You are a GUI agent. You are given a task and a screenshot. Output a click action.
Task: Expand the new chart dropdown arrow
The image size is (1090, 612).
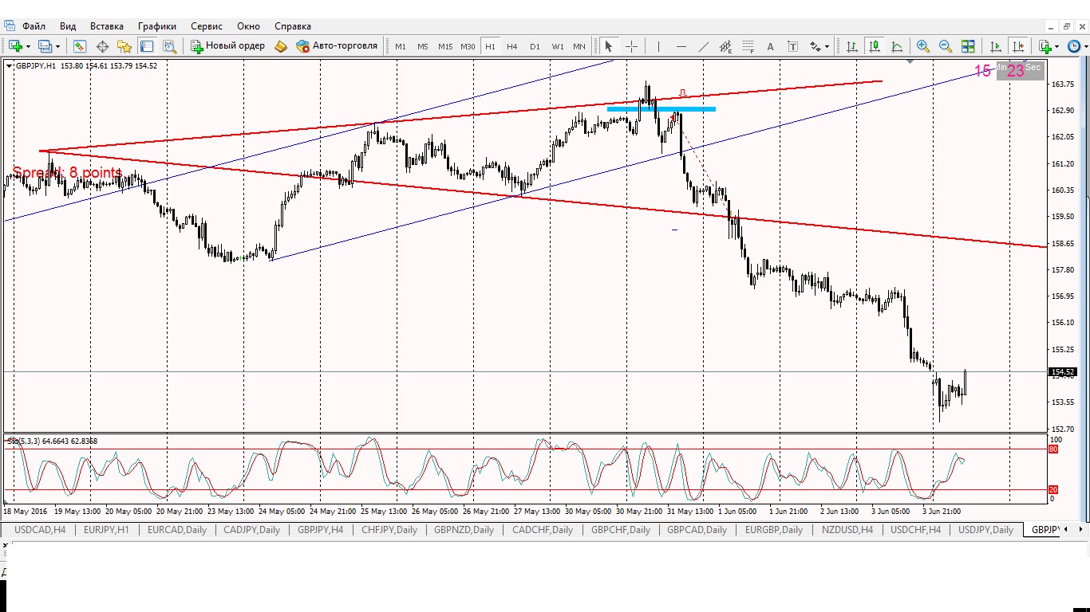click(28, 46)
